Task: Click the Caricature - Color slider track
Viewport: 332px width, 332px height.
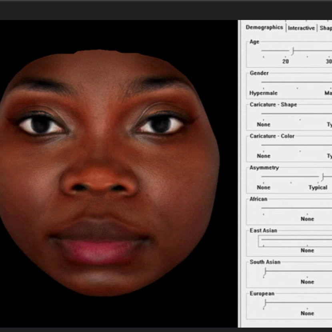Action: click(x=297, y=145)
